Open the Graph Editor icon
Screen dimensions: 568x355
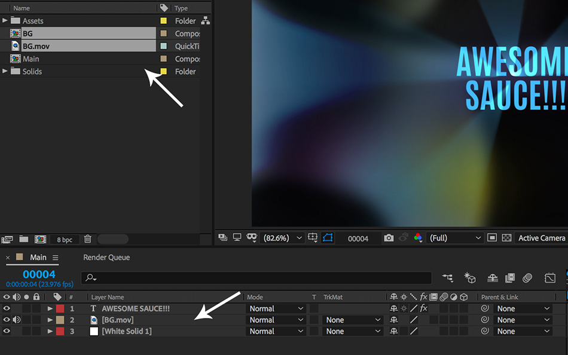tap(550, 278)
